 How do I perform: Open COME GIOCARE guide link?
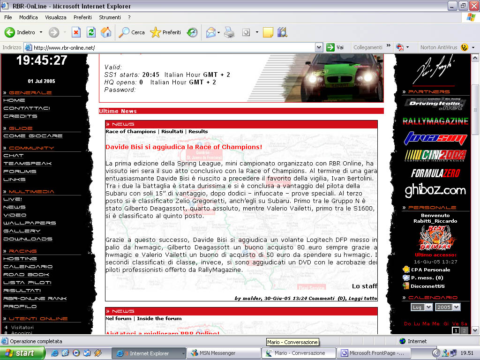(x=33, y=135)
